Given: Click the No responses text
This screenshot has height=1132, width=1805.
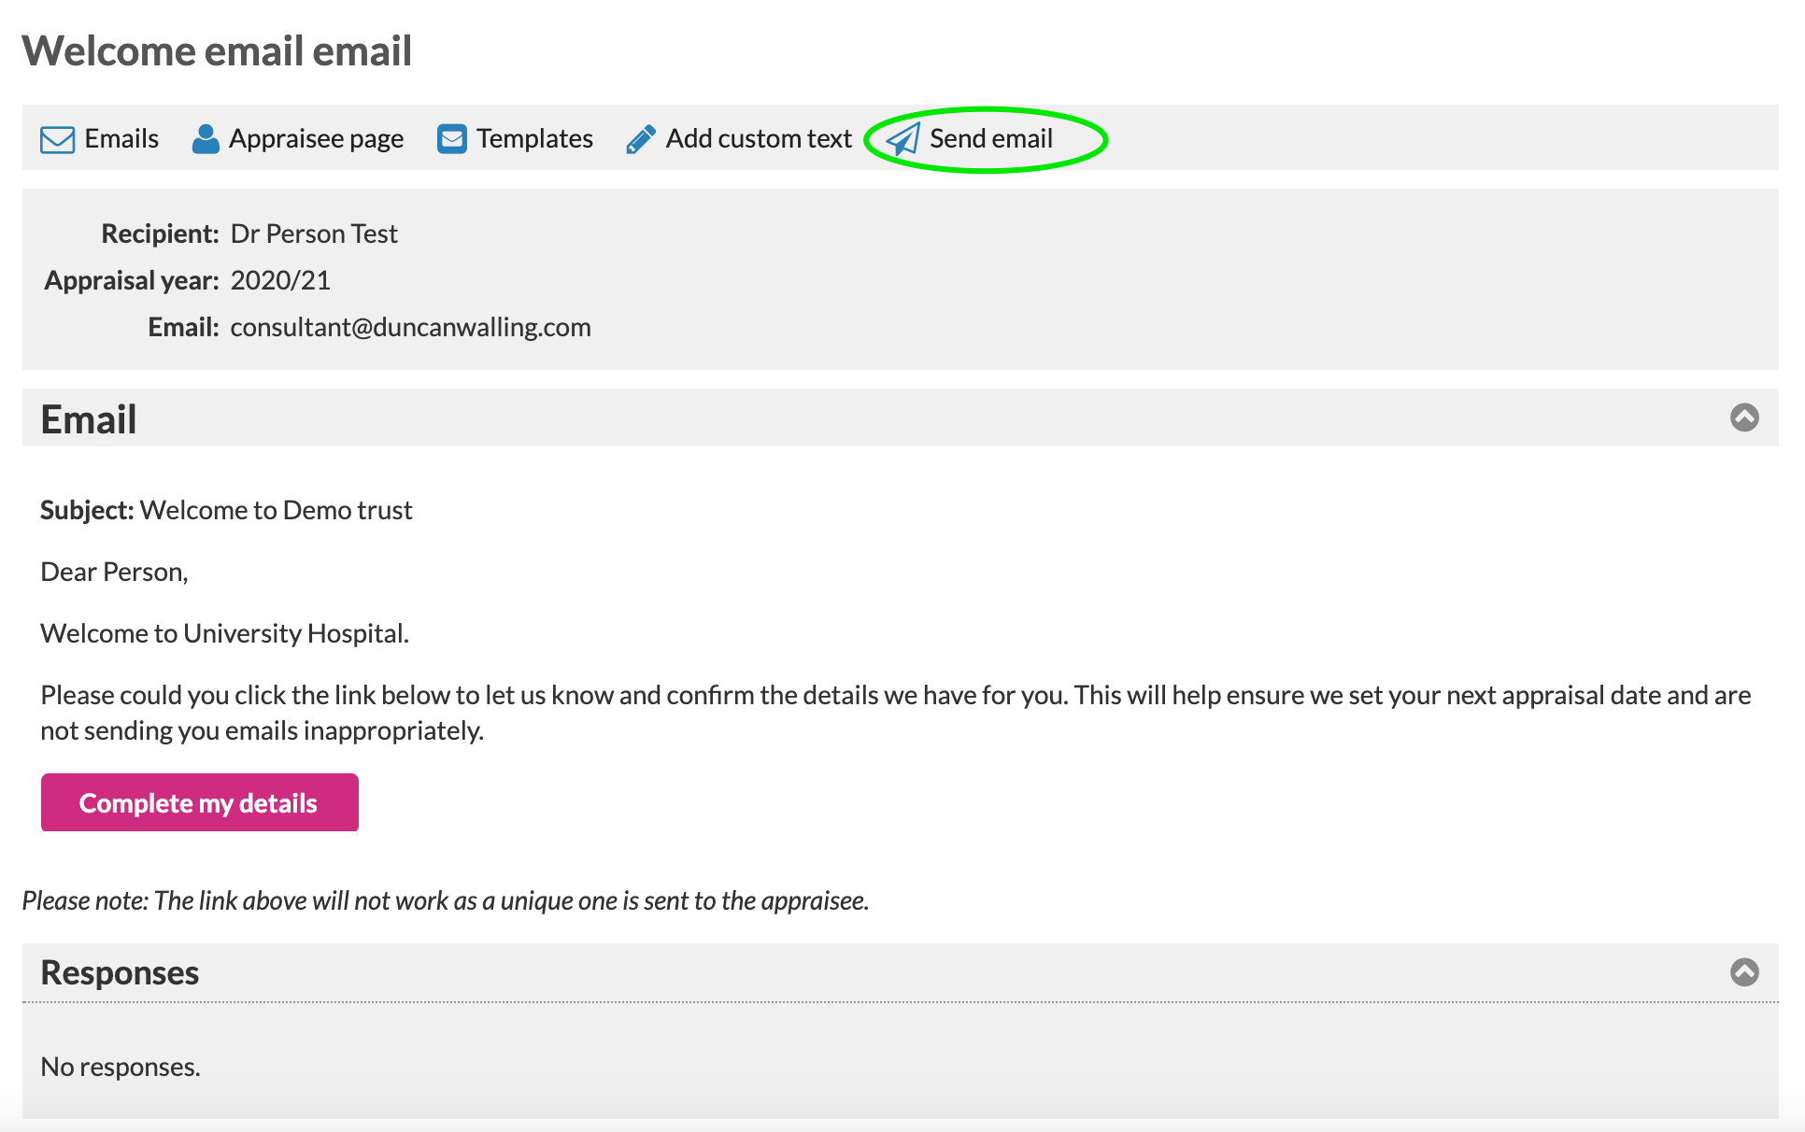Looking at the screenshot, I should click(x=121, y=1067).
